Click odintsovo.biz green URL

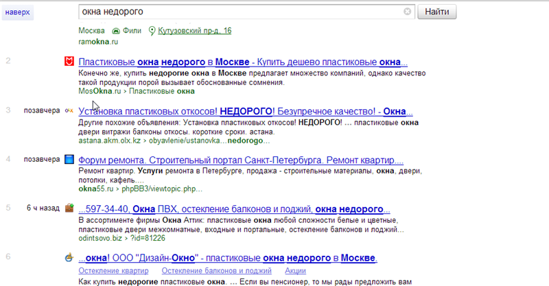pos(100,238)
